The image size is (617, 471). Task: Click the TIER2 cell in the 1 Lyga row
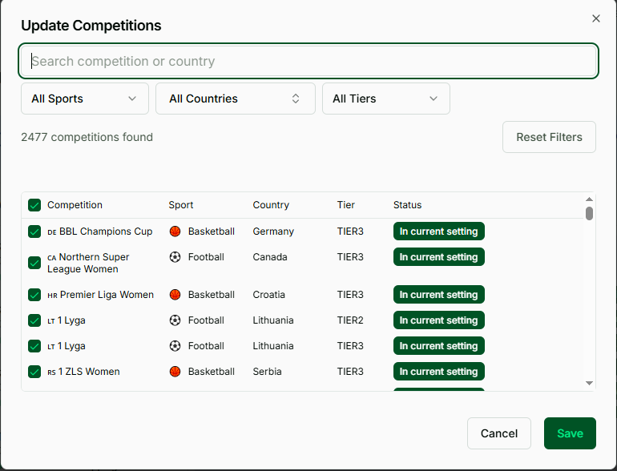pyautogui.click(x=350, y=320)
